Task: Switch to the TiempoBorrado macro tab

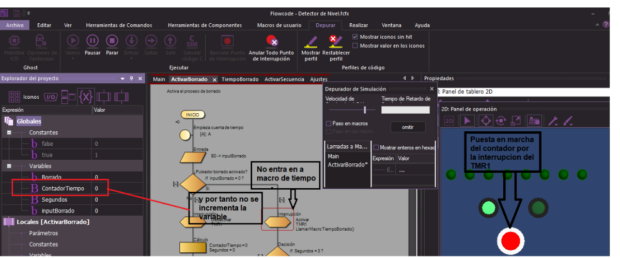Action: (x=240, y=79)
